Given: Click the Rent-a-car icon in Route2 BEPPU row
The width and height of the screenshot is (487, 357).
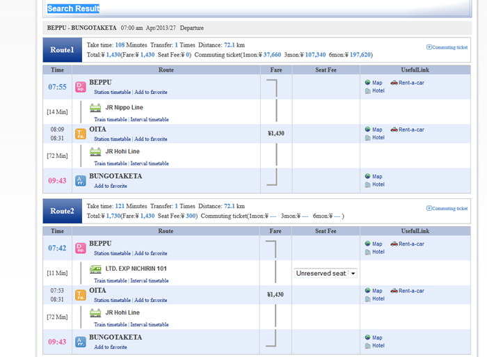Looking at the screenshot, I should point(394,244).
